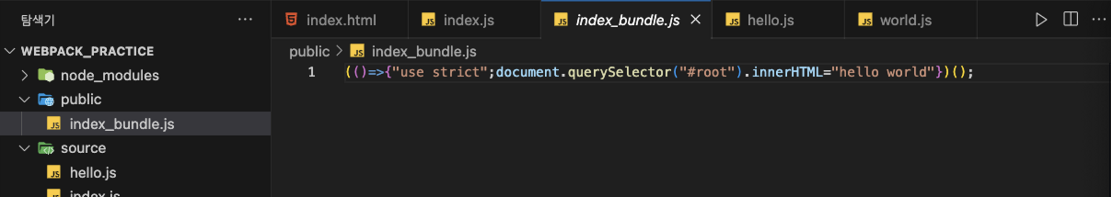Click the public folder globe icon
Screen dimensions: 1111x197
[x=46, y=100]
